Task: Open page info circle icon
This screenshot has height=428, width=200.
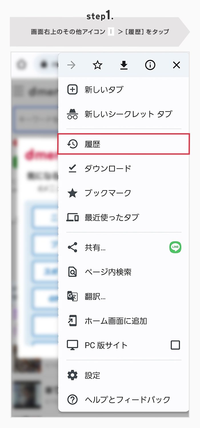Action: click(150, 65)
